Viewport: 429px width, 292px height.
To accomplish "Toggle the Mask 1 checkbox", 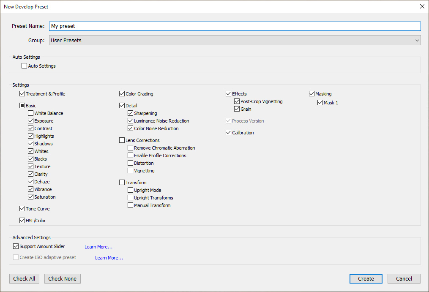I will point(320,103).
